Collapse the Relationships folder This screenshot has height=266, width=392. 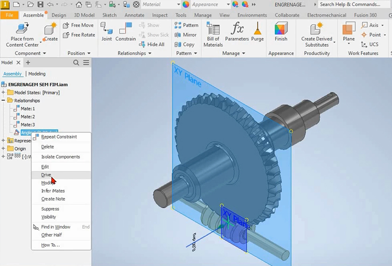click(x=3, y=100)
